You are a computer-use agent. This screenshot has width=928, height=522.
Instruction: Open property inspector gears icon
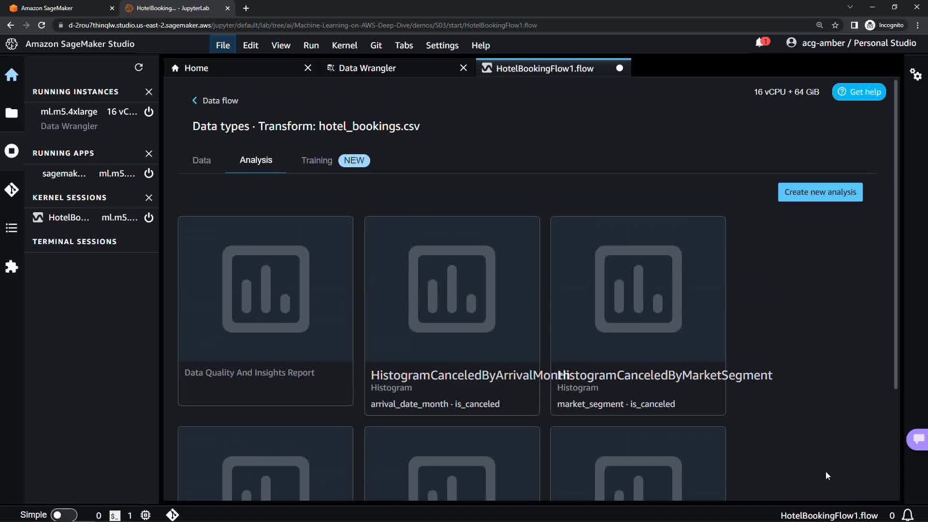click(915, 74)
